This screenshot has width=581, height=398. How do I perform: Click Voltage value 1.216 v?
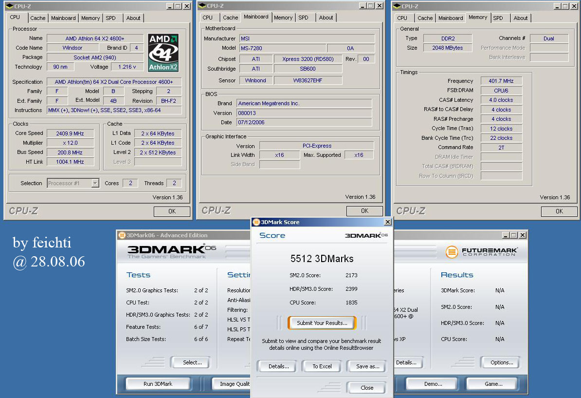(127, 67)
